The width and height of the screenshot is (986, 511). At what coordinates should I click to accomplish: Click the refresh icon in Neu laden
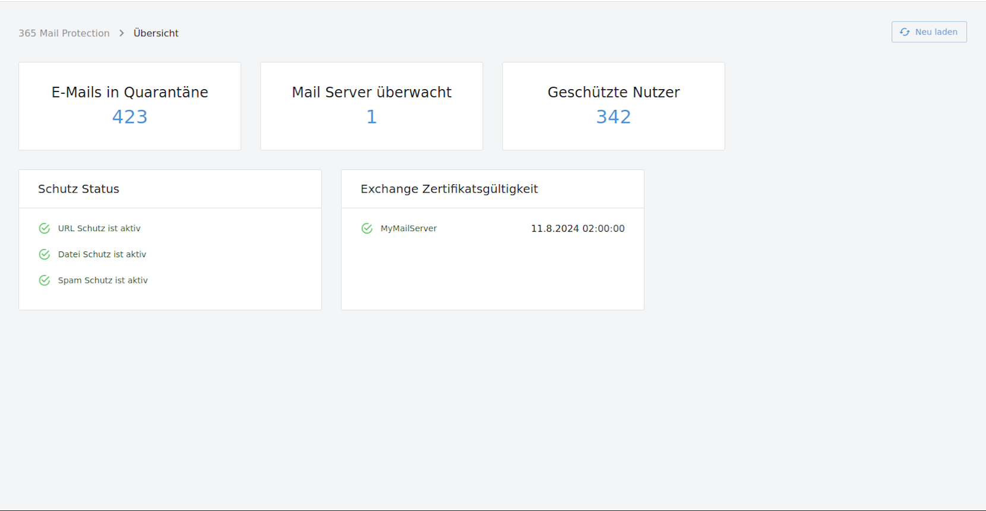tap(905, 32)
